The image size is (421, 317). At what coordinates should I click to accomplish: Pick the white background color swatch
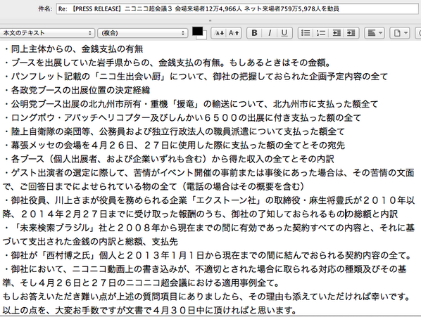point(205,36)
